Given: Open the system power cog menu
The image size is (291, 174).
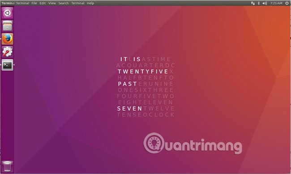Looking at the screenshot, I should tap(287, 3).
